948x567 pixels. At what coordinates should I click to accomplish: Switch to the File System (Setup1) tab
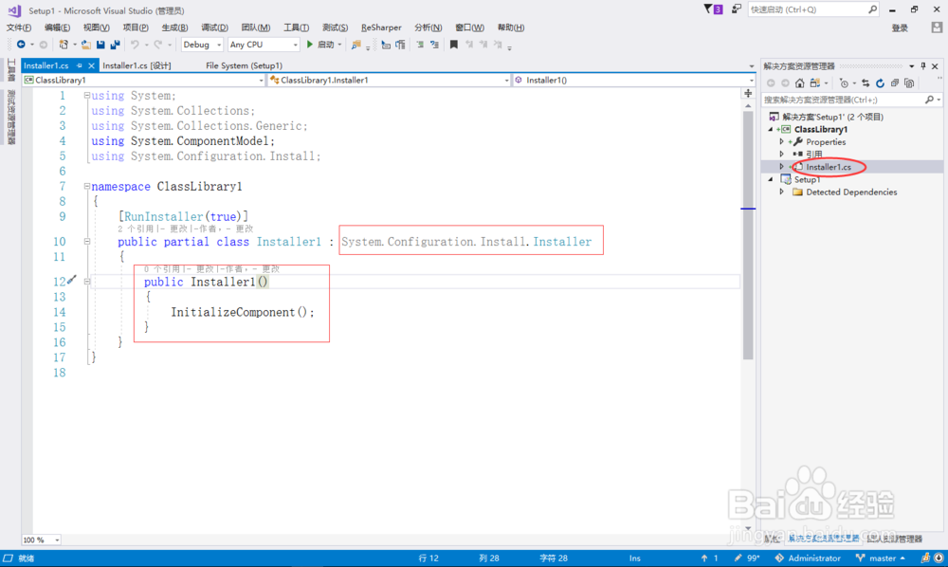[x=245, y=65]
